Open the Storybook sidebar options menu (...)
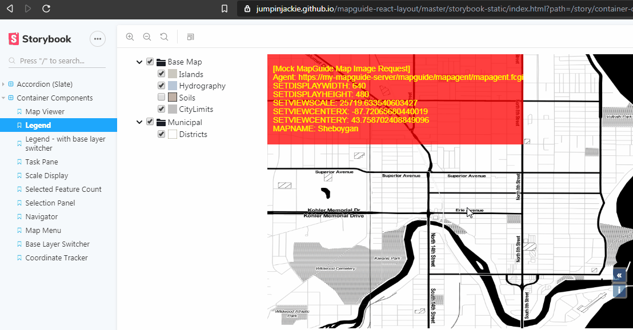The width and height of the screenshot is (633, 330). pyautogui.click(x=98, y=39)
